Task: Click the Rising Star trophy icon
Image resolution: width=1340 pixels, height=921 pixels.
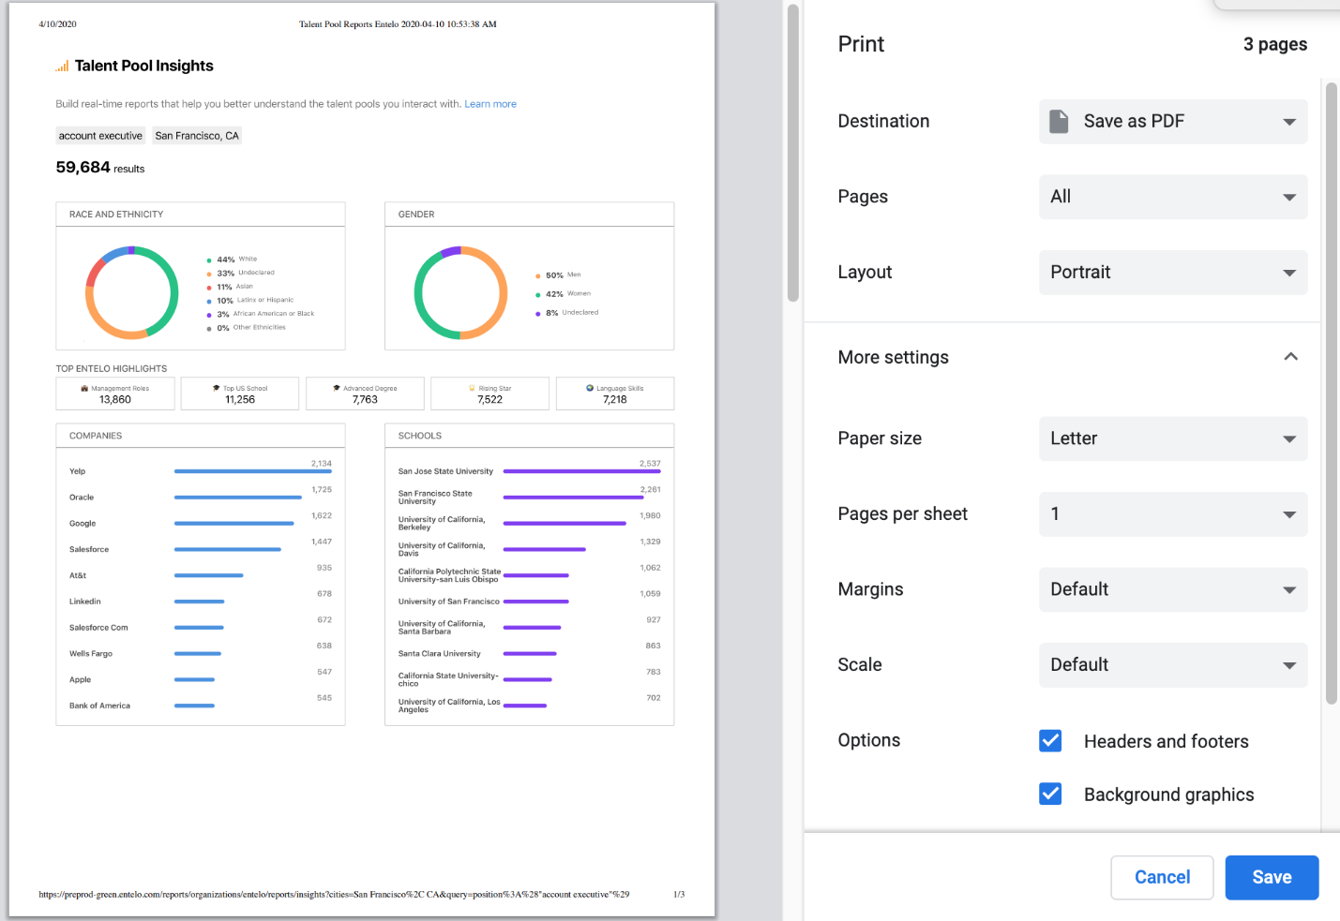Action: [472, 388]
